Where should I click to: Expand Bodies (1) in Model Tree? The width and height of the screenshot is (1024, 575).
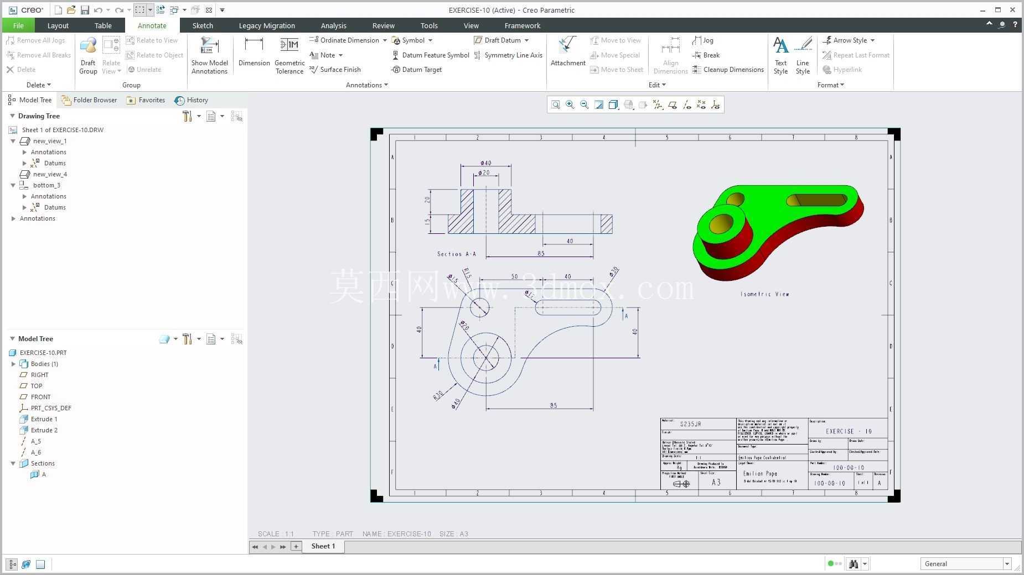click(x=13, y=364)
